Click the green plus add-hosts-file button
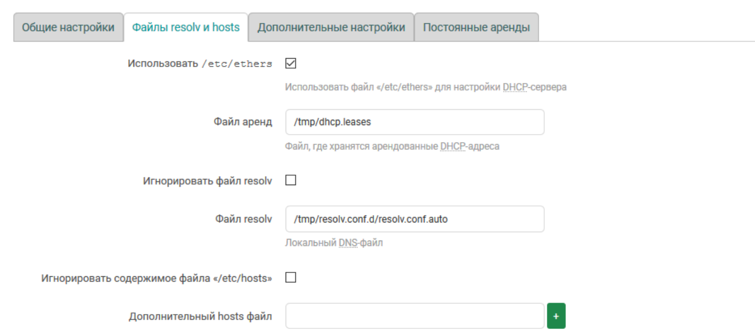This screenshot has width=755, height=335. point(556,316)
